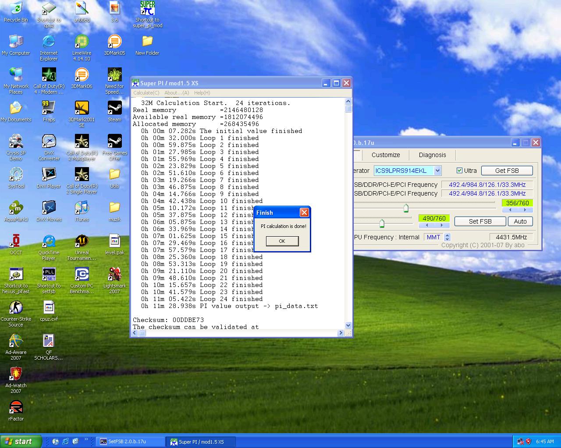Switch to the Customize tab in SetFSB
The height and width of the screenshot is (448, 561).
pyautogui.click(x=386, y=155)
